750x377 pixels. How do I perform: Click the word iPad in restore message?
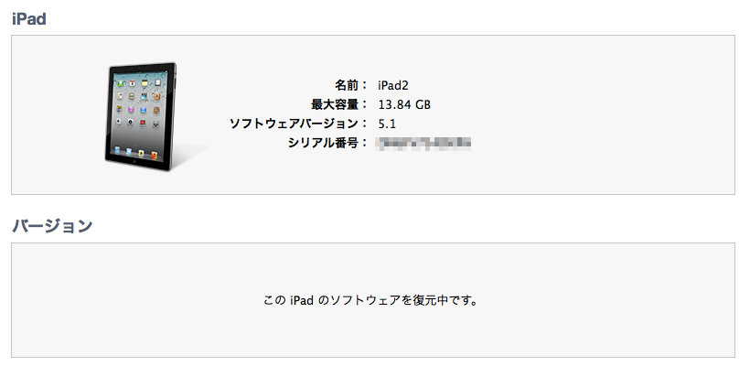pos(302,300)
